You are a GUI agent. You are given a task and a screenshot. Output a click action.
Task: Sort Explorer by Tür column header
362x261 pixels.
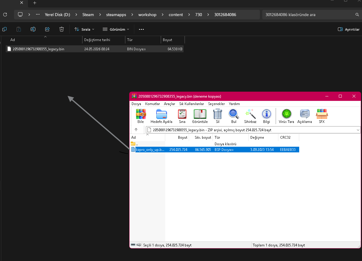pos(143,40)
